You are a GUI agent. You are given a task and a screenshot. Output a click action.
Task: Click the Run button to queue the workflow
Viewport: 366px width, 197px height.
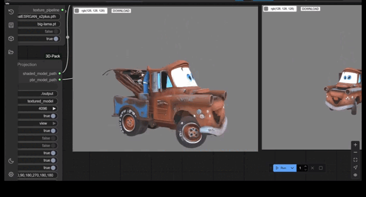point(281,168)
